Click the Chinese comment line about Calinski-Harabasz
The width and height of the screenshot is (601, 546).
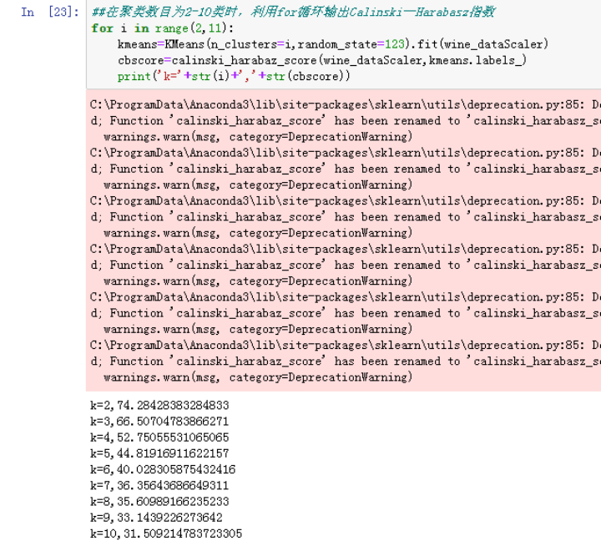[293, 12]
